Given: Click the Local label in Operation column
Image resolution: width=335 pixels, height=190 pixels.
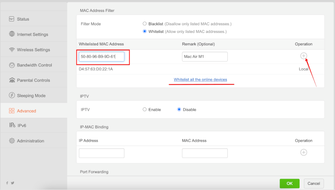Looking at the screenshot, I should click(303, 69).
